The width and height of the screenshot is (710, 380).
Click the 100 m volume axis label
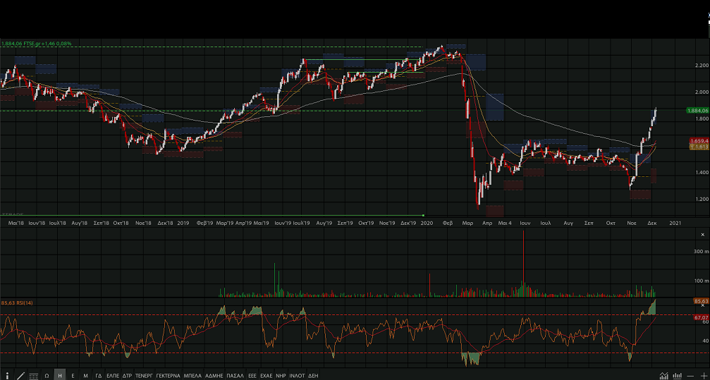[x=702, y=281]
